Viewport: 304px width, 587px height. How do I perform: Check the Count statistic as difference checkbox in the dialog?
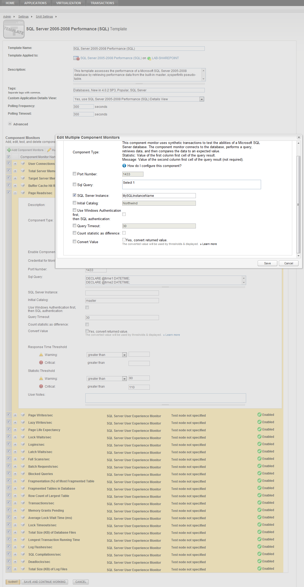pyautogui.click(x=74, y=233)
